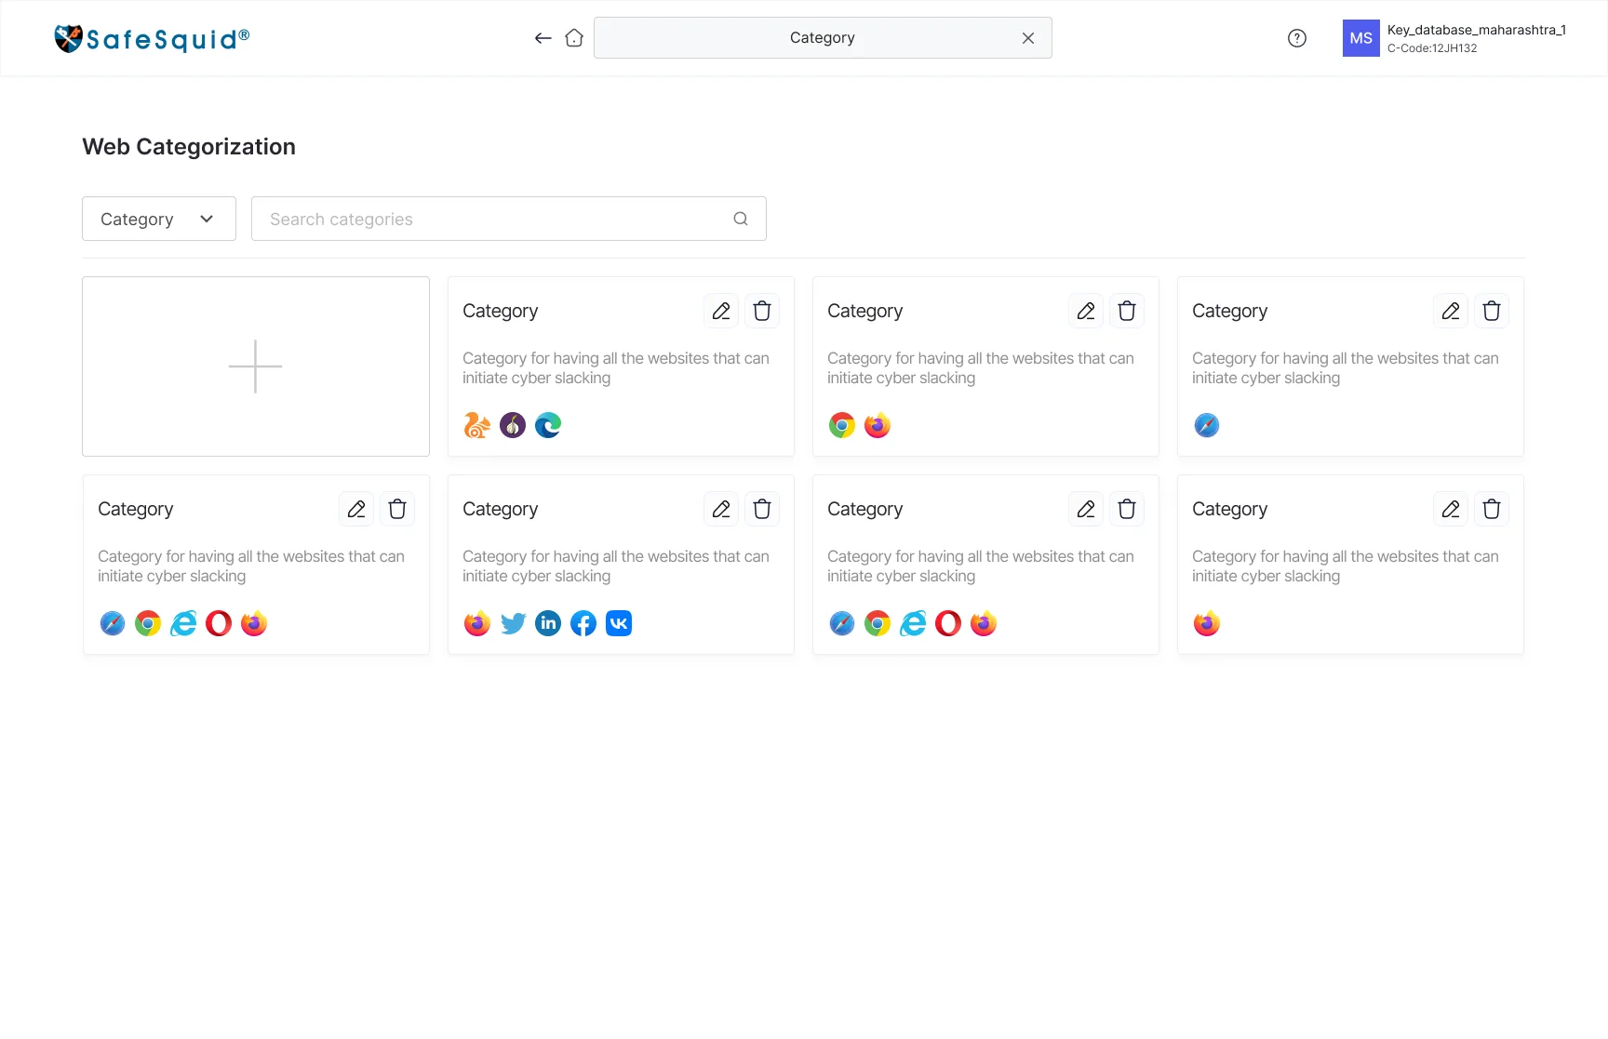Image resolution: width=1608 pixels, height=1039 pixels.
Task: Edit the category containing the Tor browser icon
Action: point(721,311)
